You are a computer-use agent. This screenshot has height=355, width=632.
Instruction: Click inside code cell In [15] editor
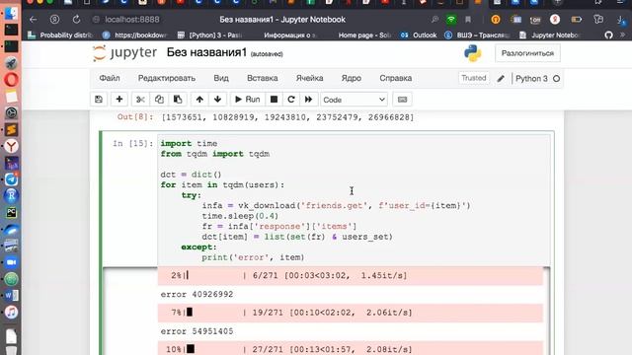[x=354, y=200]
